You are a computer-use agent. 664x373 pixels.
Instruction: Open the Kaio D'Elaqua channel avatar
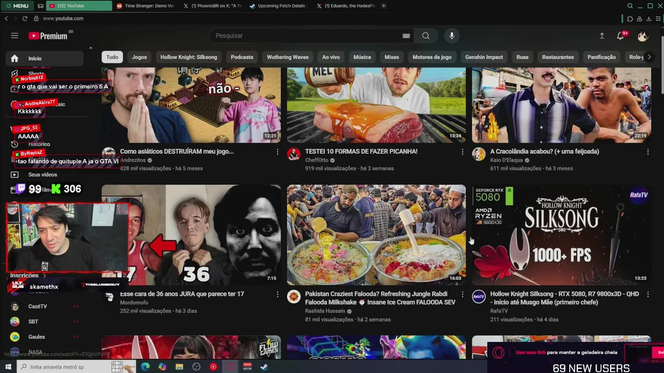[x=479, y=154]
